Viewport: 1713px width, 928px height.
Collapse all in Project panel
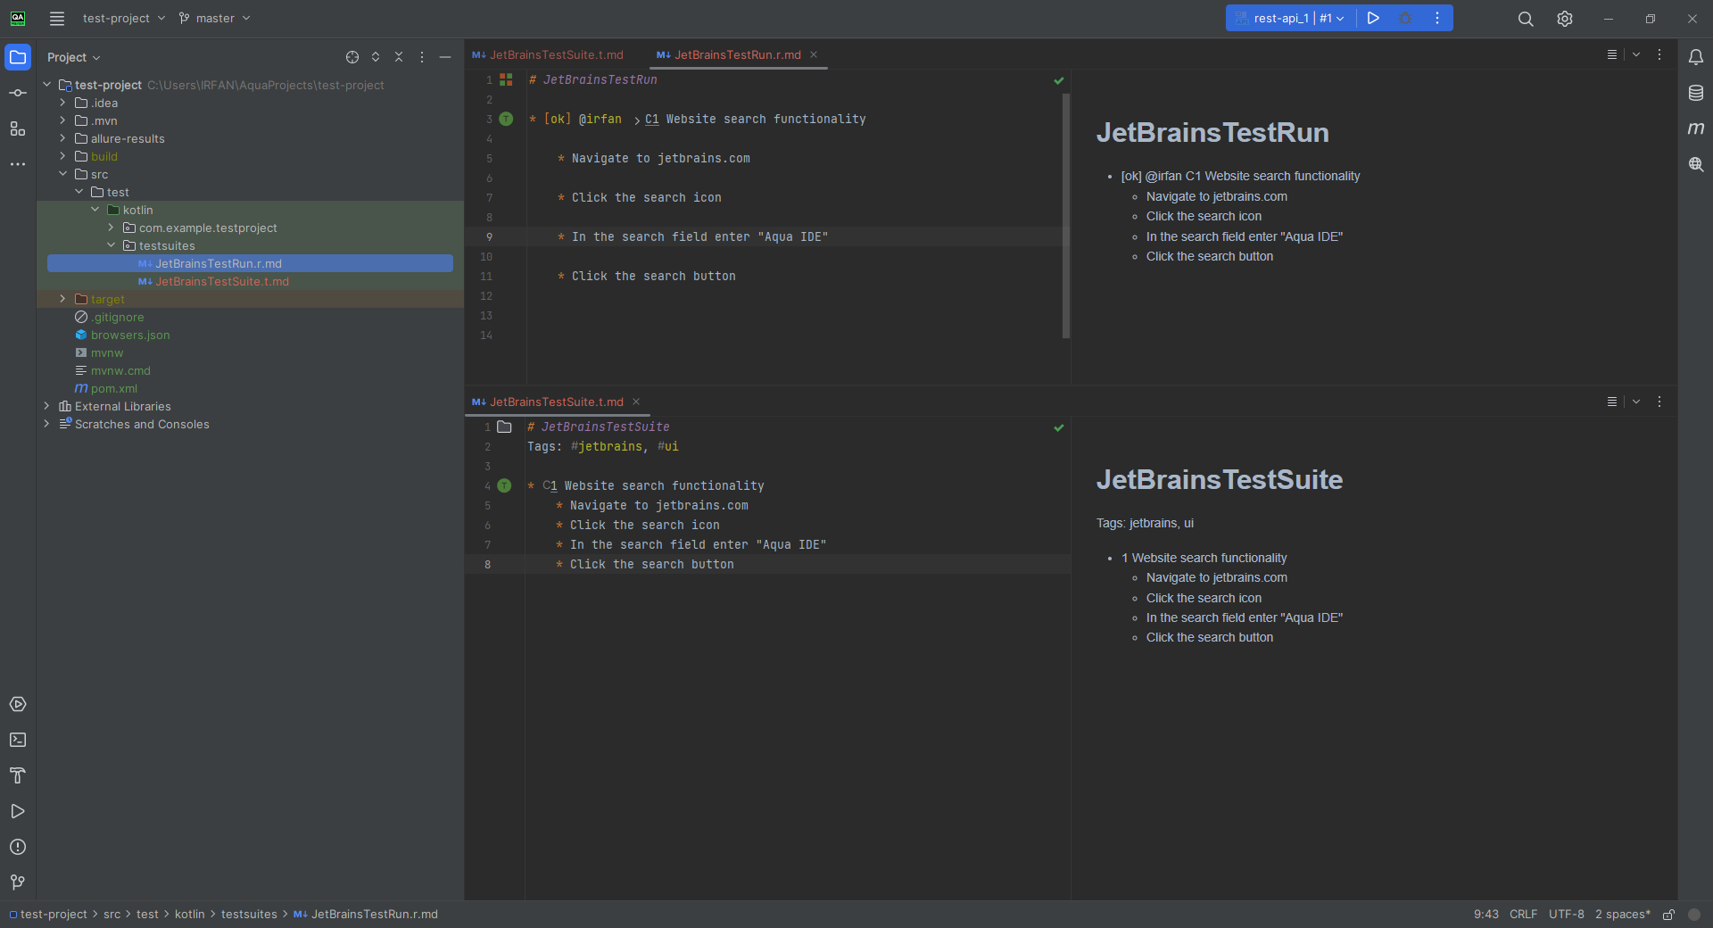[399, 57]
